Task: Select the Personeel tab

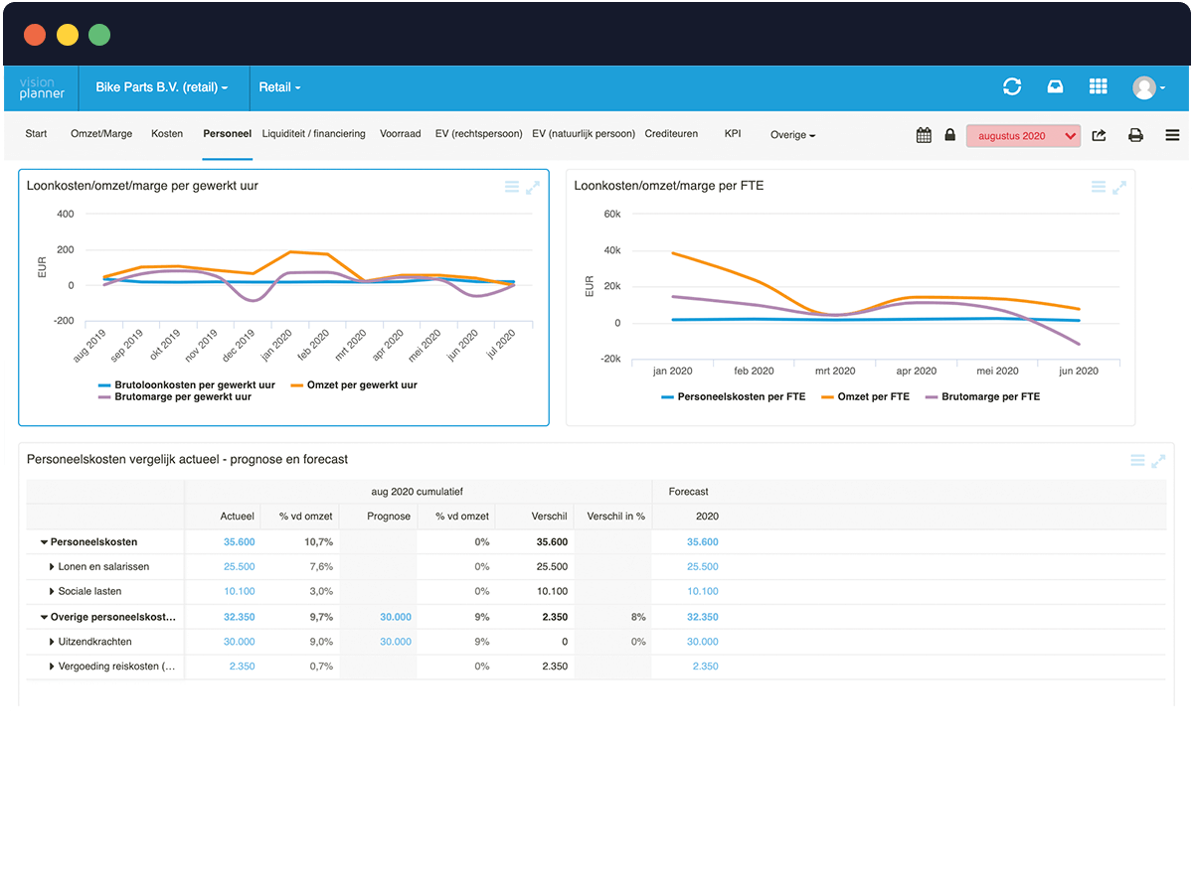Action: pos(227,134)
